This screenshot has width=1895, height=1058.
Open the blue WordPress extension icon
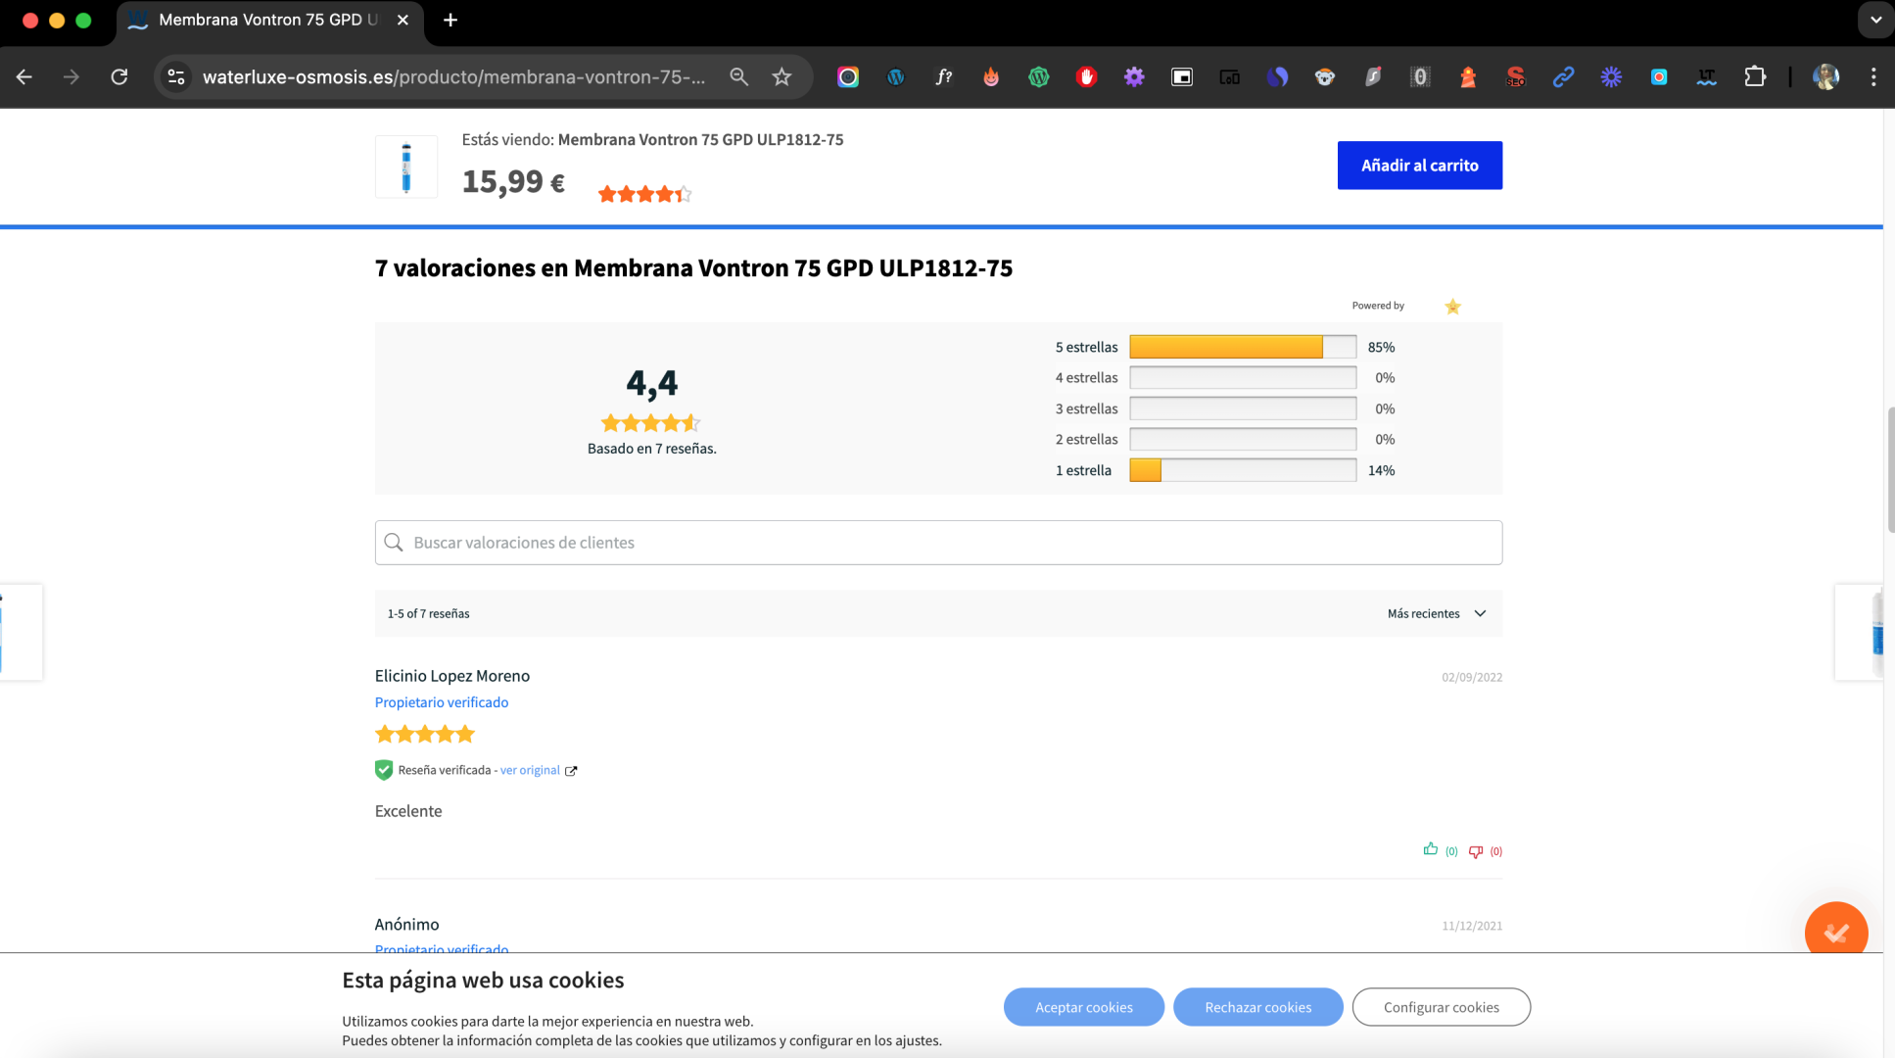coord(895,76)
